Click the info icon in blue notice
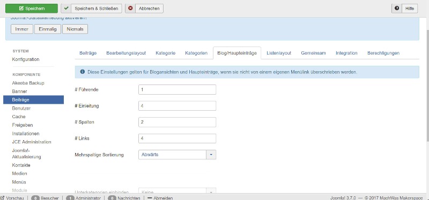 click(x=83, y=72)
